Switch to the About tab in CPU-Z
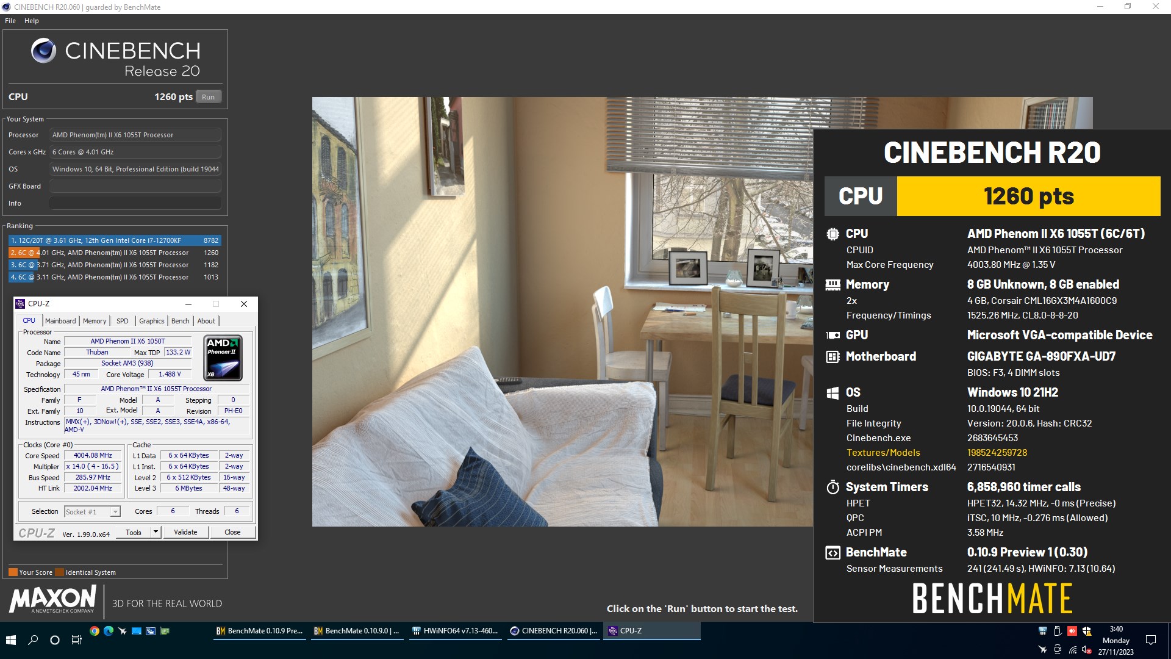1171x659 pixels. 206,321
